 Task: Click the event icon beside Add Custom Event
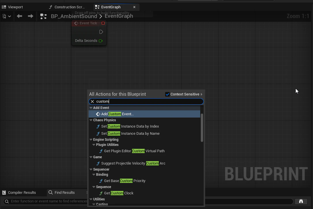pyautogui.click(x=98, y=114)
